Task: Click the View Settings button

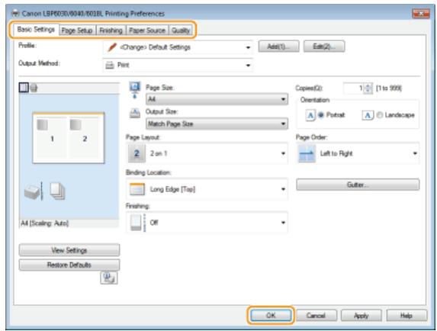Action: [x=69, y=250]
